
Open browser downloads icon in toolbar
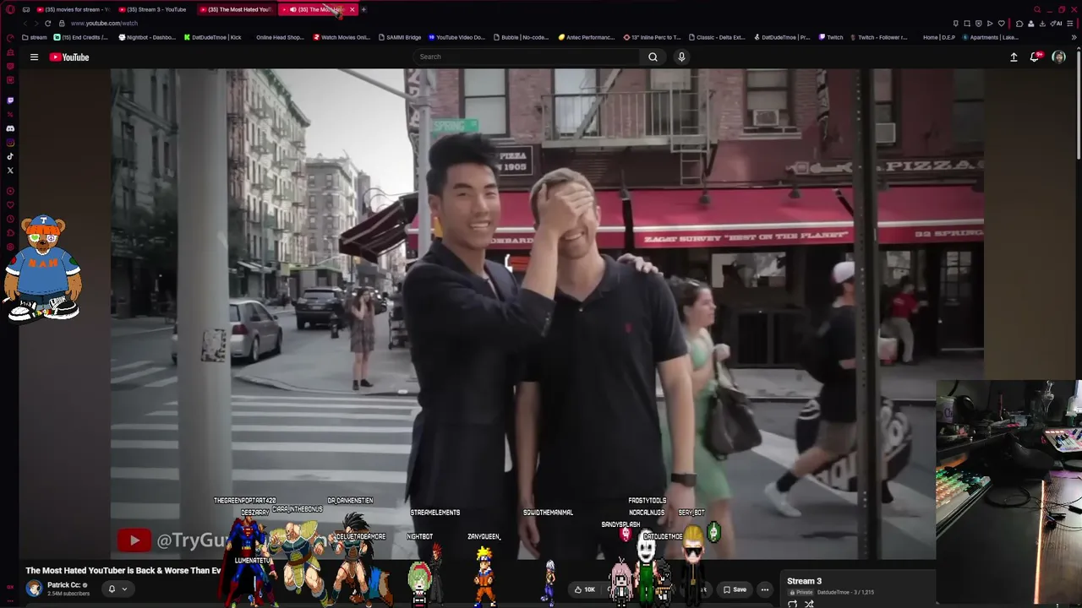coord(1042,23)
